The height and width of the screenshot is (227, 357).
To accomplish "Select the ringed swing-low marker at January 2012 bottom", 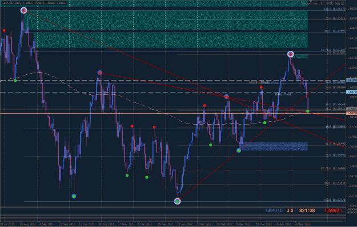I will click(178, 201).
